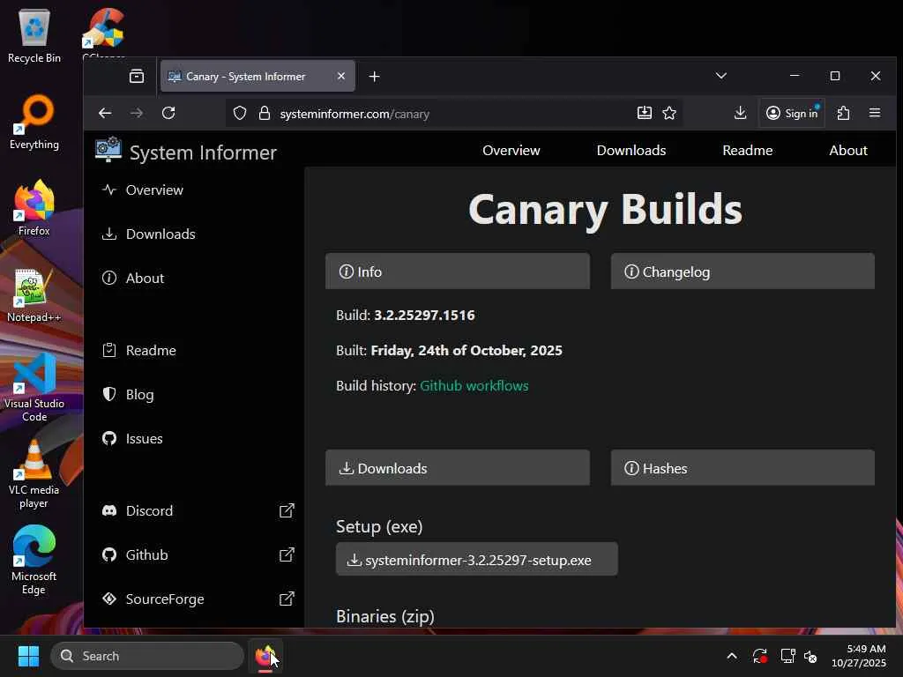The height and width of the screenshot is (677, 903).
Task: Select Downloads in the left sidebar
Action: 160,234
